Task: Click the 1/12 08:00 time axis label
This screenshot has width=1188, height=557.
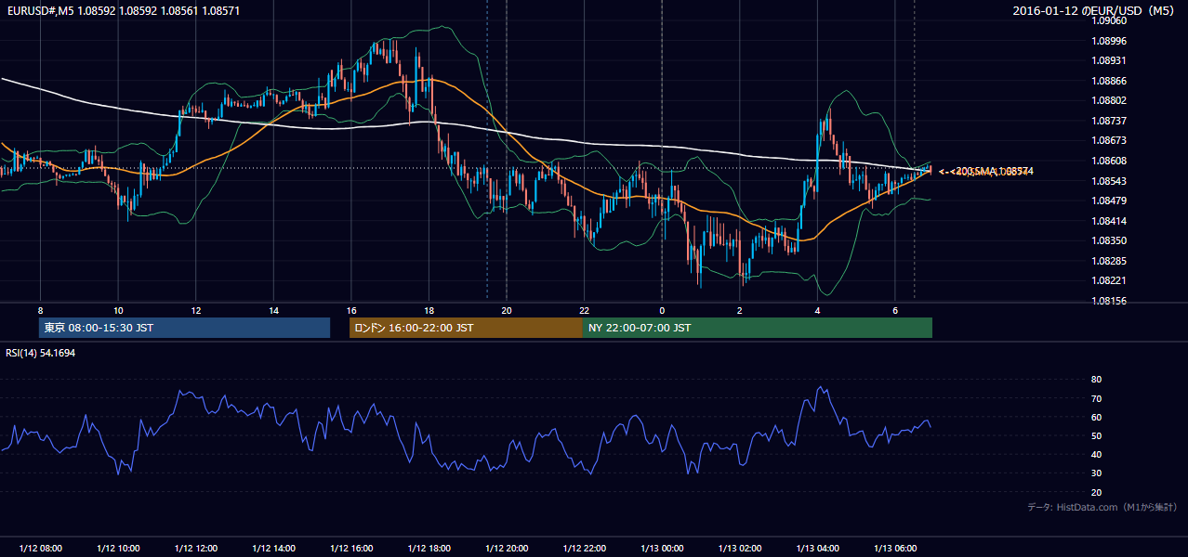Action: point(41,549)
